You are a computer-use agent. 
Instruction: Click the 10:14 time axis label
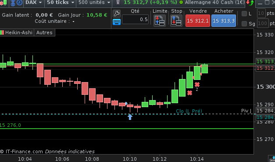[x=197, y=159]
